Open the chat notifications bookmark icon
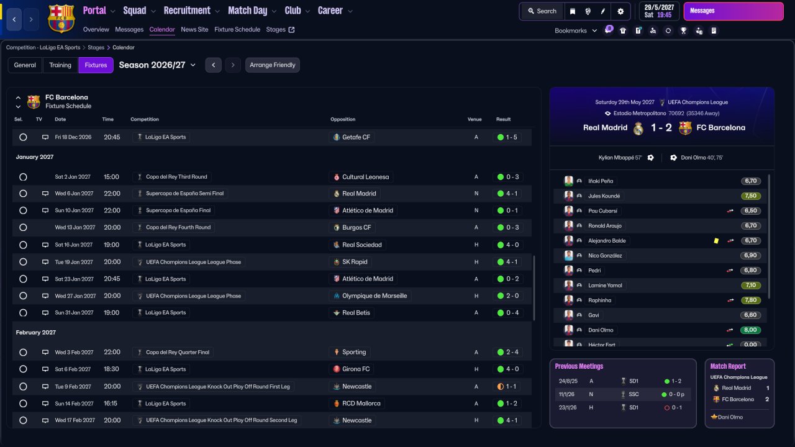 tap(608, 30)
